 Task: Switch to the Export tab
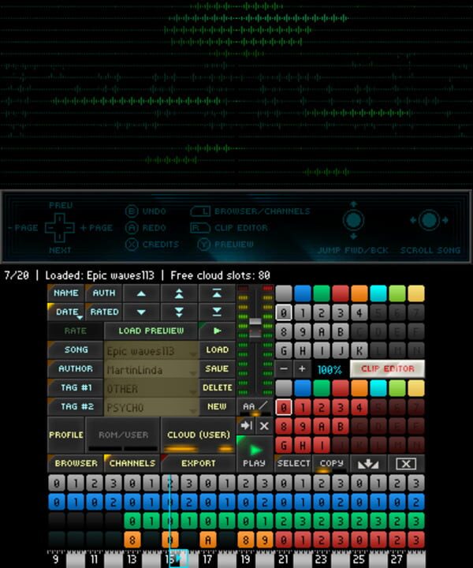pyautogui.click(x=198, y=464)
